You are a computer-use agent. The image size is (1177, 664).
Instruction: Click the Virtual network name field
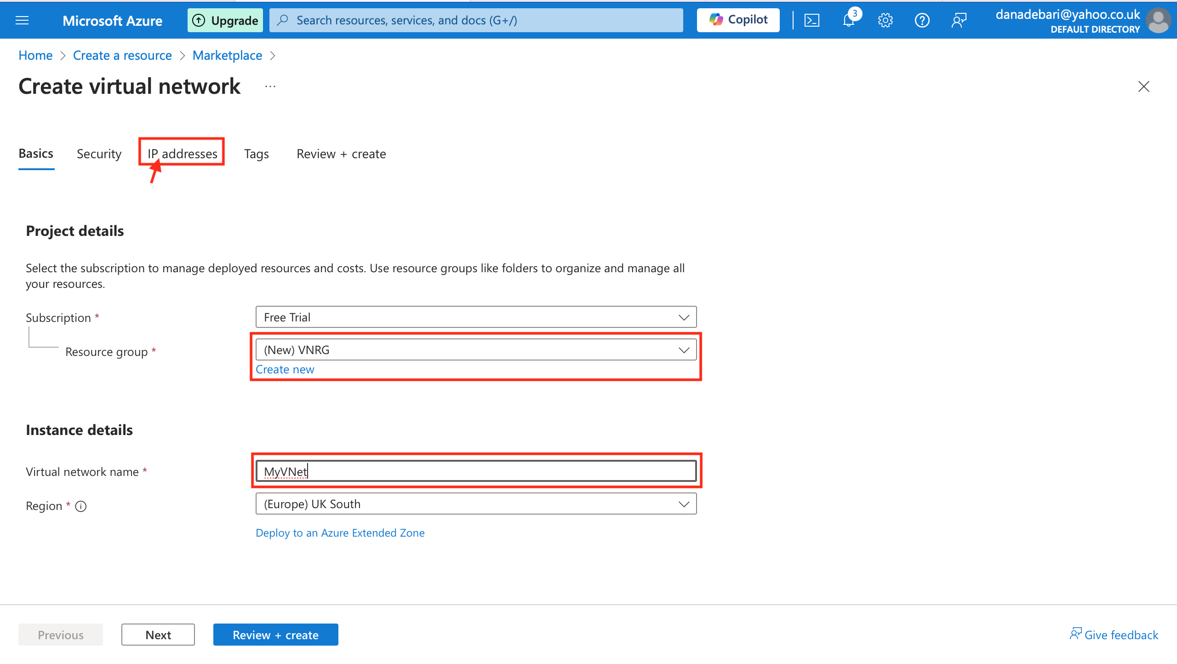tap(476, 471)
